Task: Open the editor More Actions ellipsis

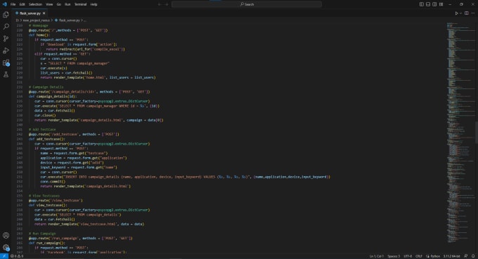Action: [x=473, y=13]
